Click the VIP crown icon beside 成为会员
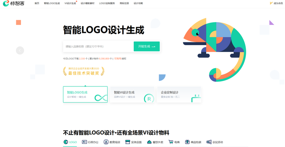 point(271,3)
